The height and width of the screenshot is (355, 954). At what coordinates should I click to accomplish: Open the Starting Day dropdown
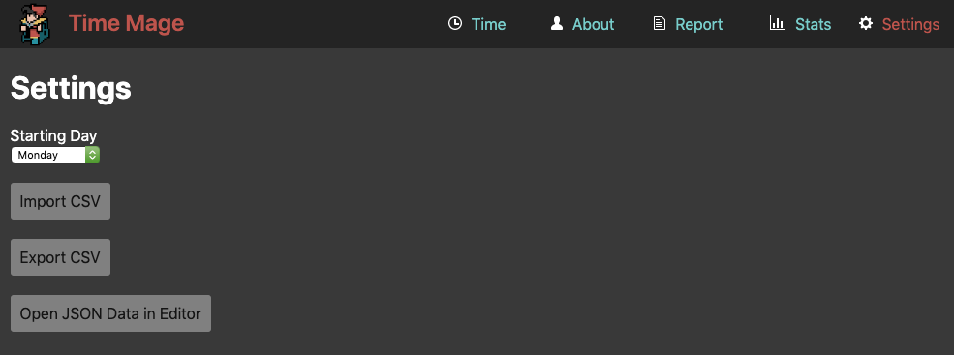55,155
